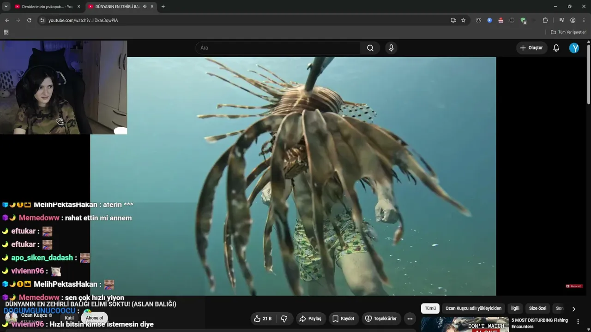Click the video title DÜNYANIN EN ZEHİRLİ BALIĞI

91,304
